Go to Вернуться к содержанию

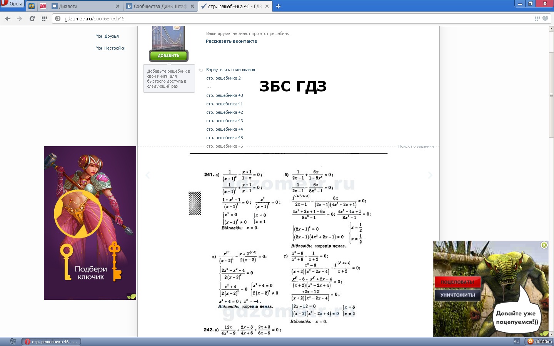pyautogui.click(x=231, y=70)
